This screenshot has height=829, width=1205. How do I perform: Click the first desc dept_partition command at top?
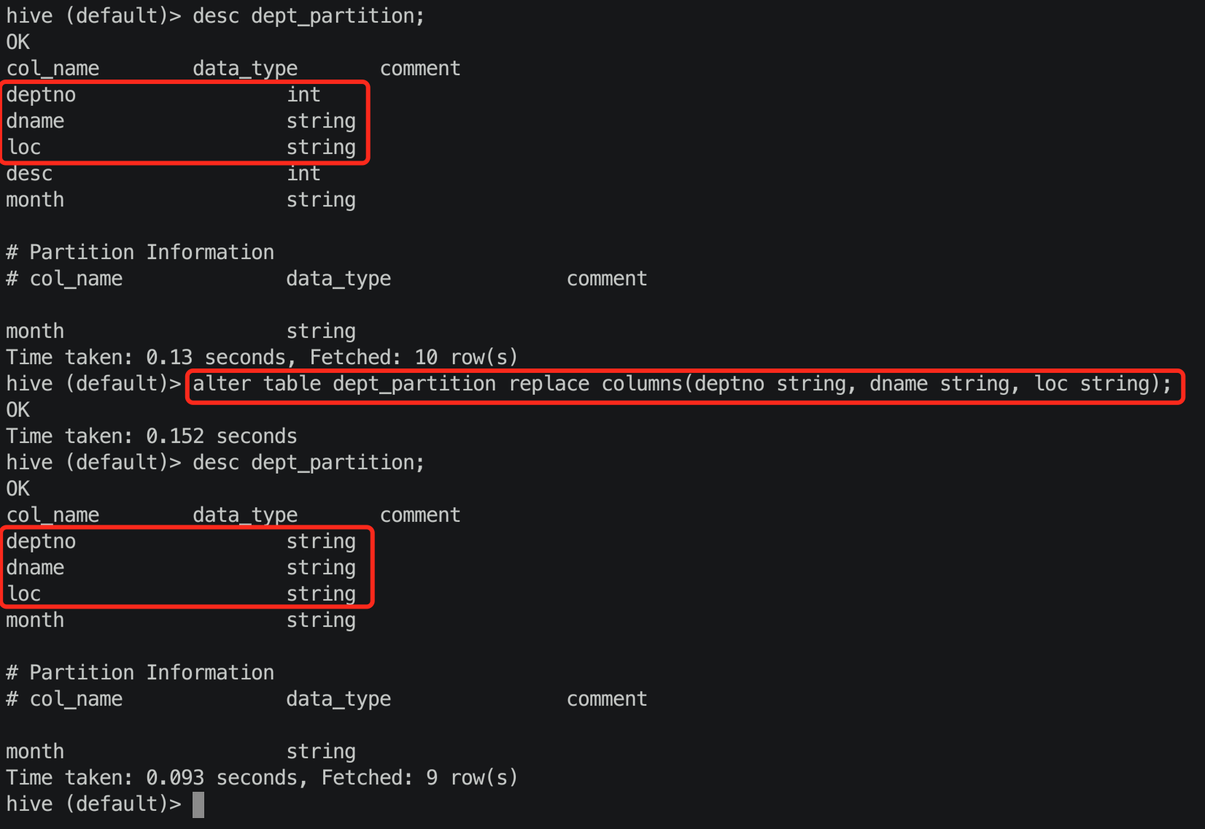pyautogui.click(x=308, y=16)
